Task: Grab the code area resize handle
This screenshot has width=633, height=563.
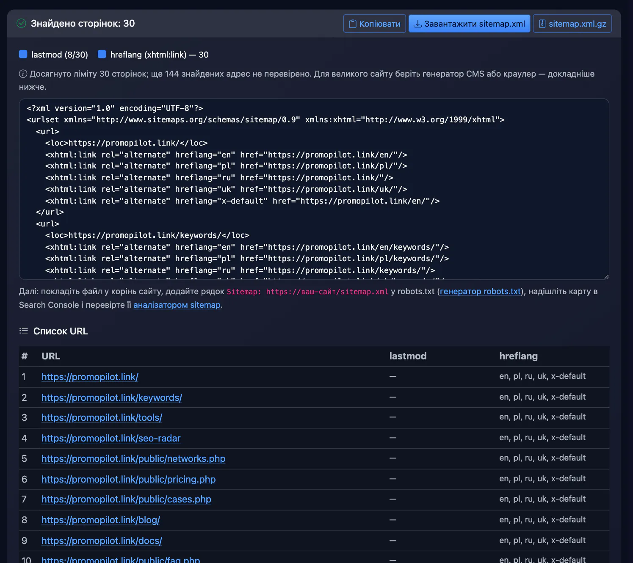Action: pyautogui.click(x=606, y=277)
